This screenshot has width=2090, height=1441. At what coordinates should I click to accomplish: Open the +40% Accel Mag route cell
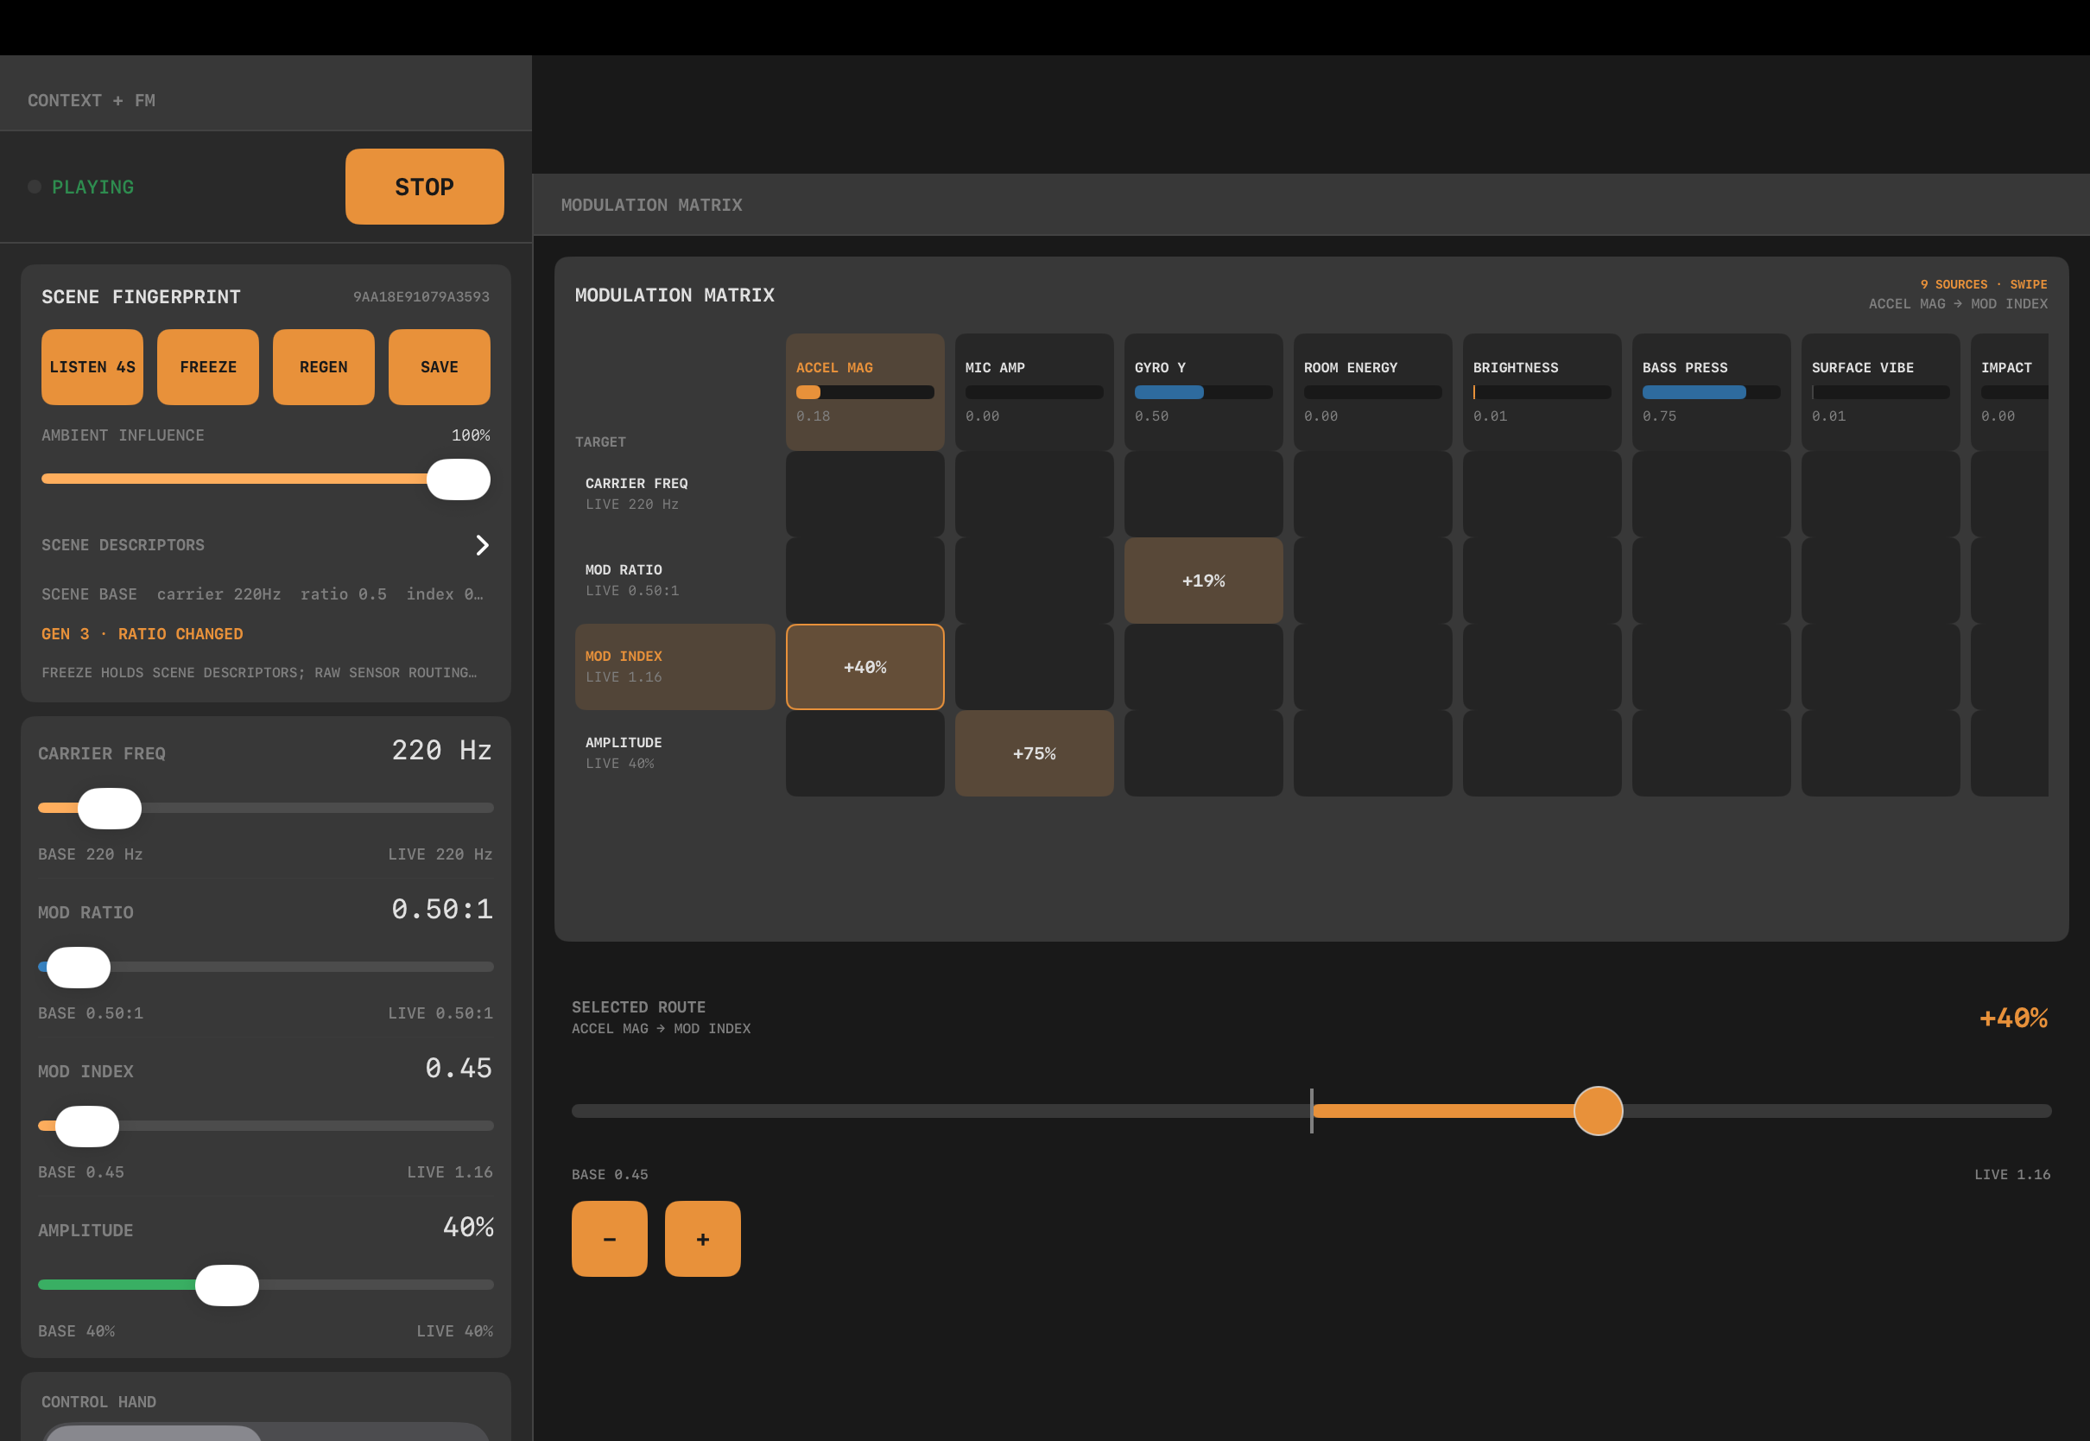click(x=864, y=666)
